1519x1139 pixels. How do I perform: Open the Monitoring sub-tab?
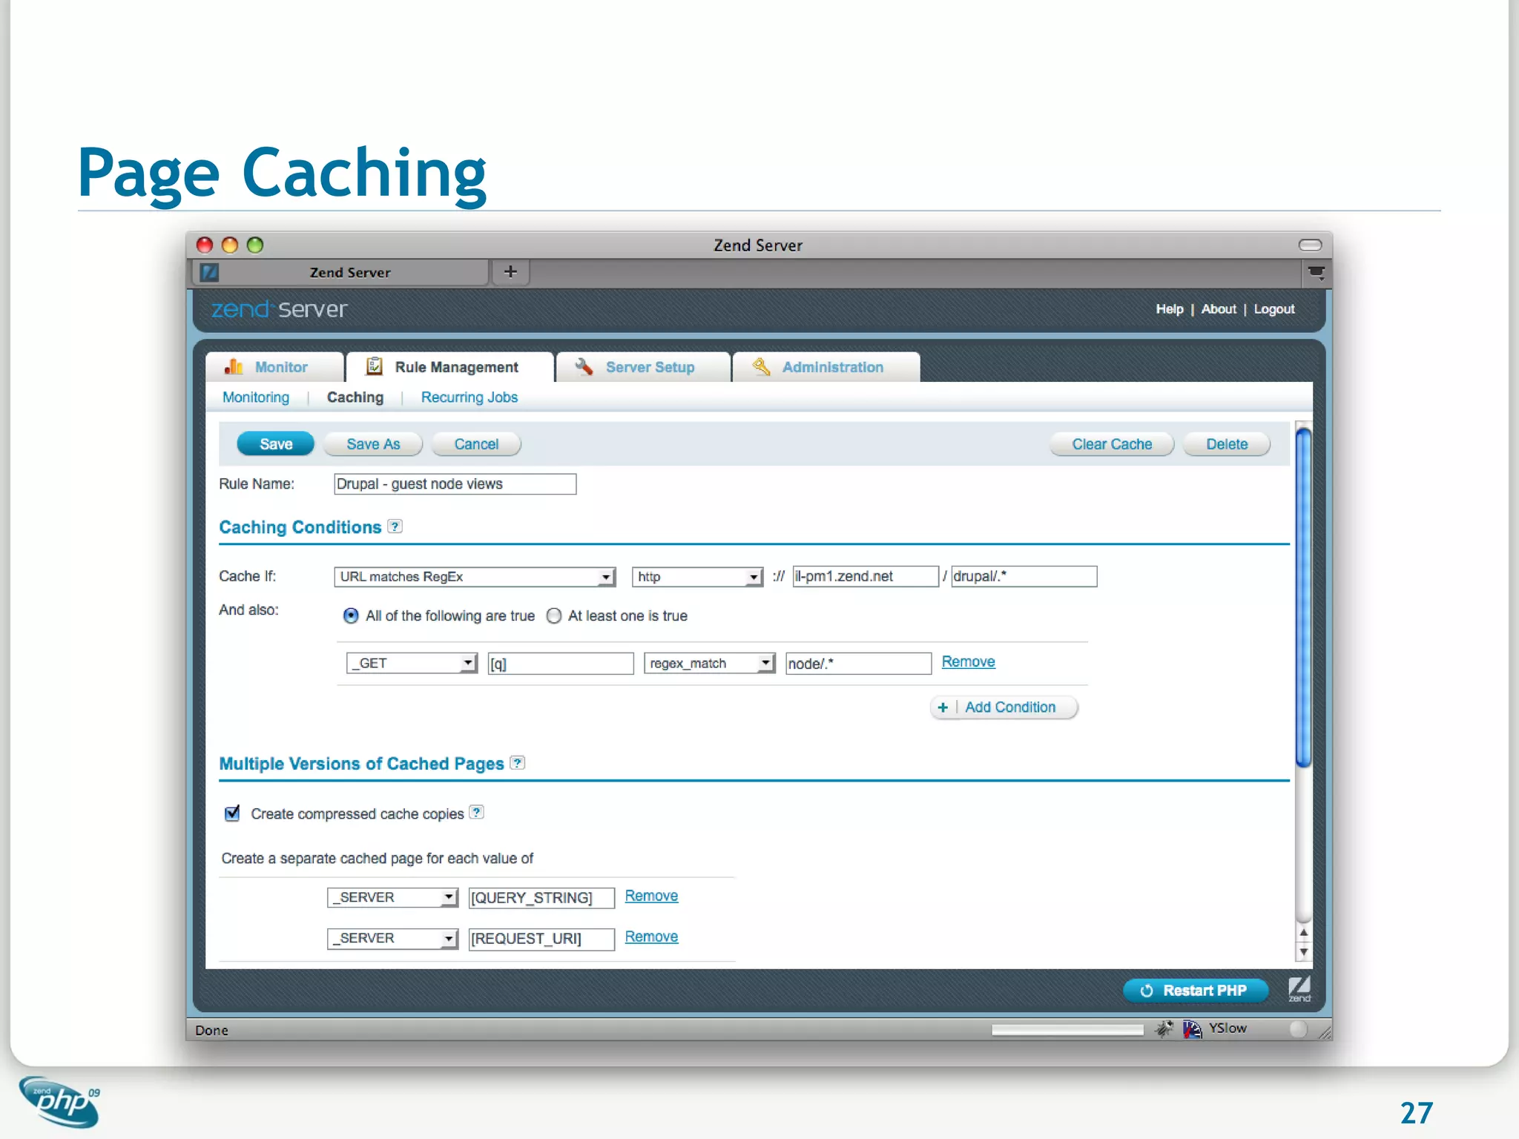tap(256, 397)
